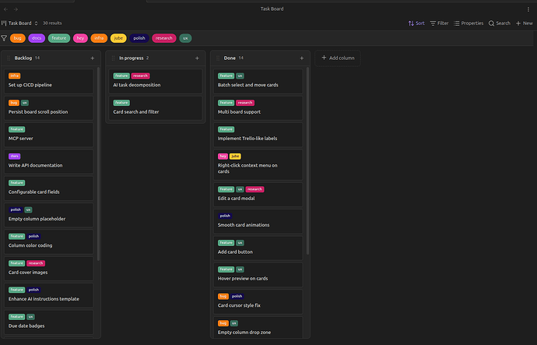Click Add column button
Screen dimensions: 537x345
(338, 58)
